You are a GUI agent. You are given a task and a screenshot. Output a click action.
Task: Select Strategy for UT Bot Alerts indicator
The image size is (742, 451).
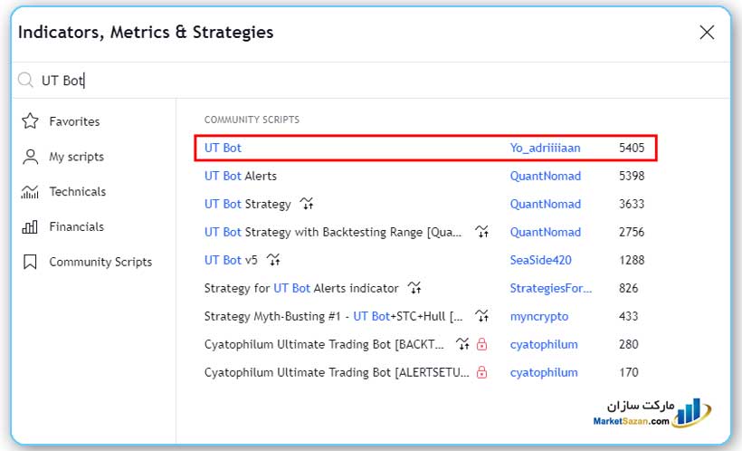(301, 288)
